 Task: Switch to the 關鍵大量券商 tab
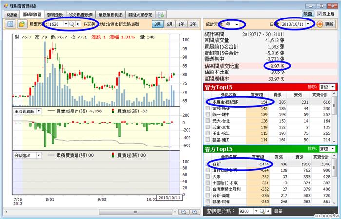[x=140, y=15]
